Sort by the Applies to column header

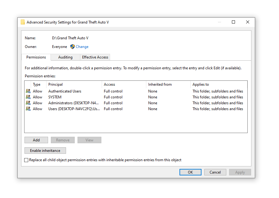219,84
